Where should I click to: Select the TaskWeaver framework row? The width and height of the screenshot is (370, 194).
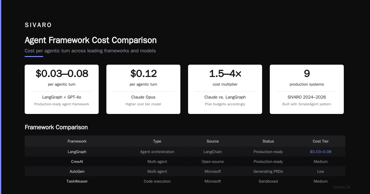pyautogui.click(x=185, y=181)
